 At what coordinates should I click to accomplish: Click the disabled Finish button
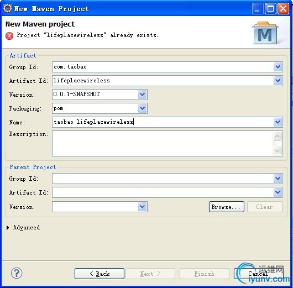point(205,274)
